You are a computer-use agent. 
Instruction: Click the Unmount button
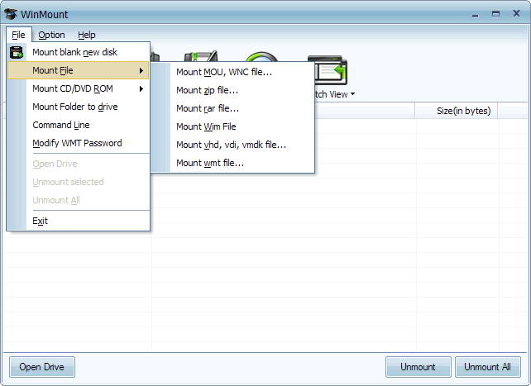pos(419,367)
